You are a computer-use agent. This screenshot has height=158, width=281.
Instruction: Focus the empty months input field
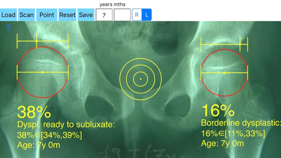click(x=122, y=15)
